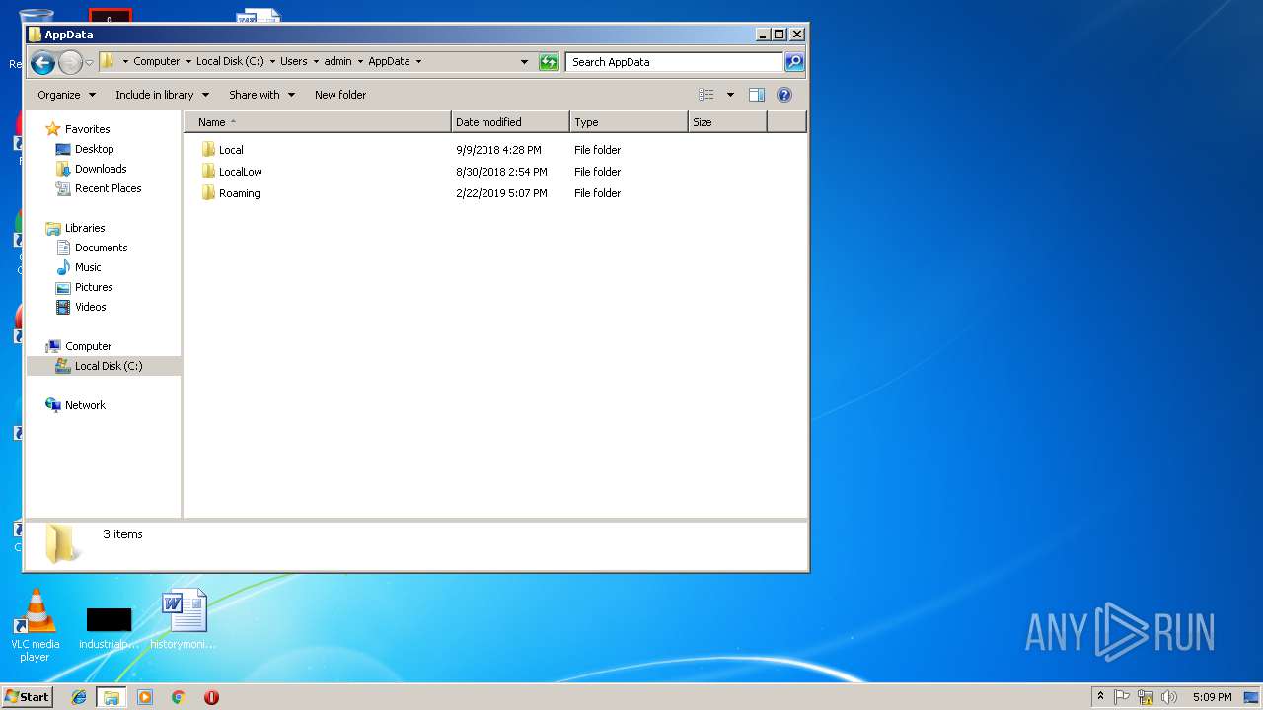Click the volume speaker tray icon
The image size is (1263, 710).
tap(1169, 697)
